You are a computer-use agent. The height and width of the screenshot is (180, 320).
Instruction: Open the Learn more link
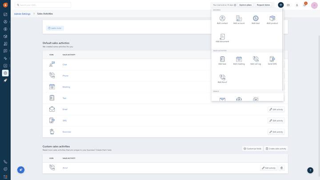[x=55, y=28]
